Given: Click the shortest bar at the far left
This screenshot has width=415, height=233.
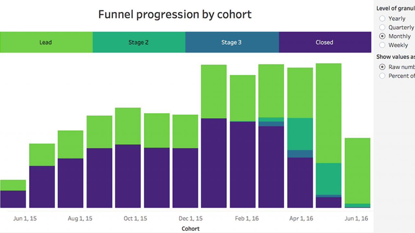Looking at the screenshot, I should coord(13,194).
